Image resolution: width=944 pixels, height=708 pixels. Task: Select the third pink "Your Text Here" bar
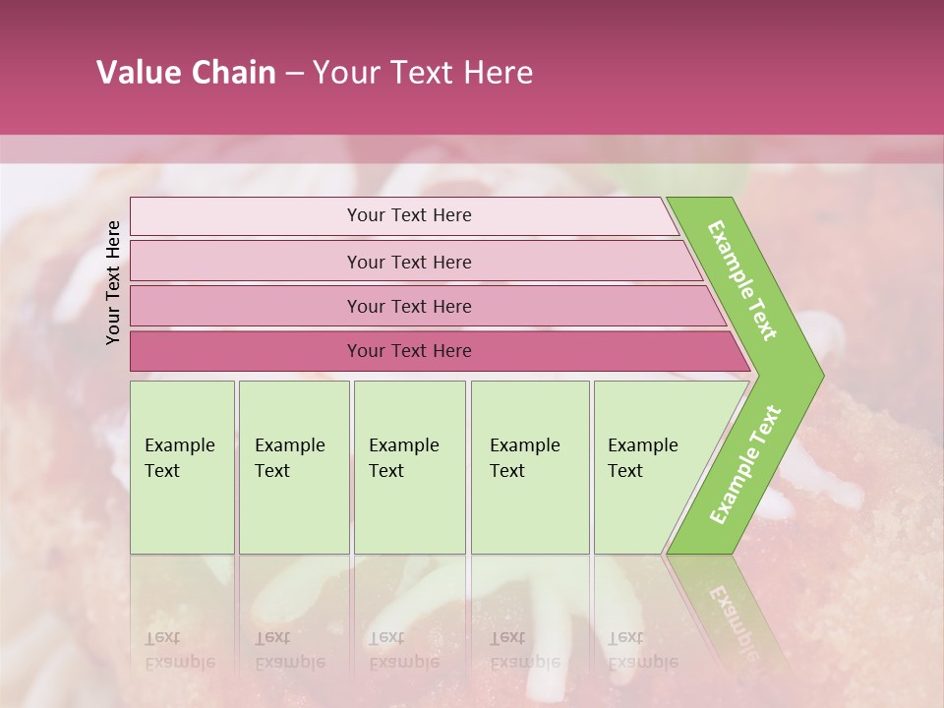coord(408,306)
